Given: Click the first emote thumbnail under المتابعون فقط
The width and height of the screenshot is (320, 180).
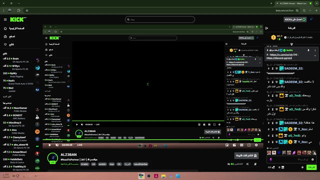Looking at the screenshot, I should tap(269, 152).
